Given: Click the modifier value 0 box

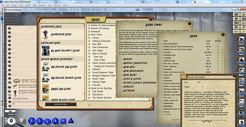Looking at the screenshot, I should pos(11,121).
